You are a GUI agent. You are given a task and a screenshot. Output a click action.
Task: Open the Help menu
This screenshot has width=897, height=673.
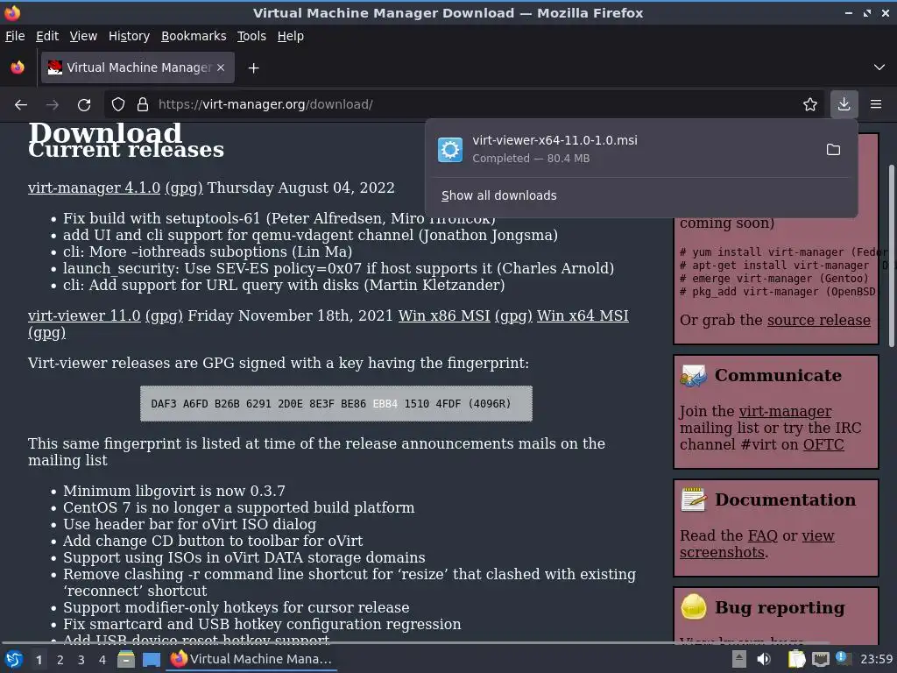(291, 36)
